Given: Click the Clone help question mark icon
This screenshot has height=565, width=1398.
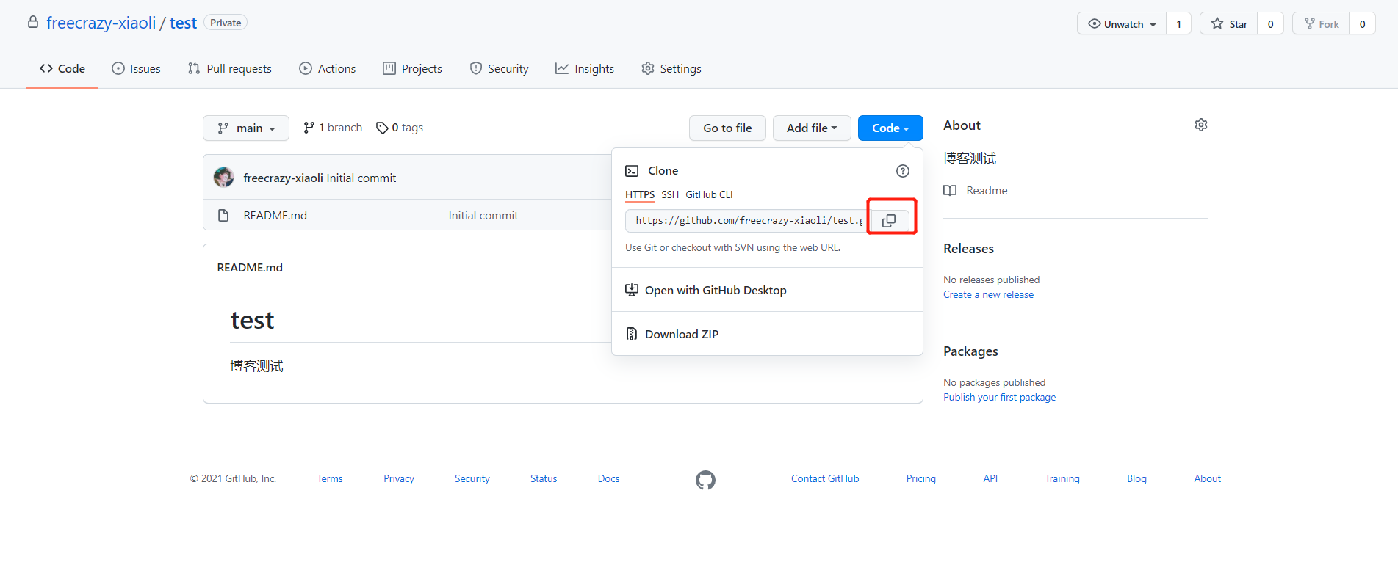Looking at the screenshot, I should (902, 171).
